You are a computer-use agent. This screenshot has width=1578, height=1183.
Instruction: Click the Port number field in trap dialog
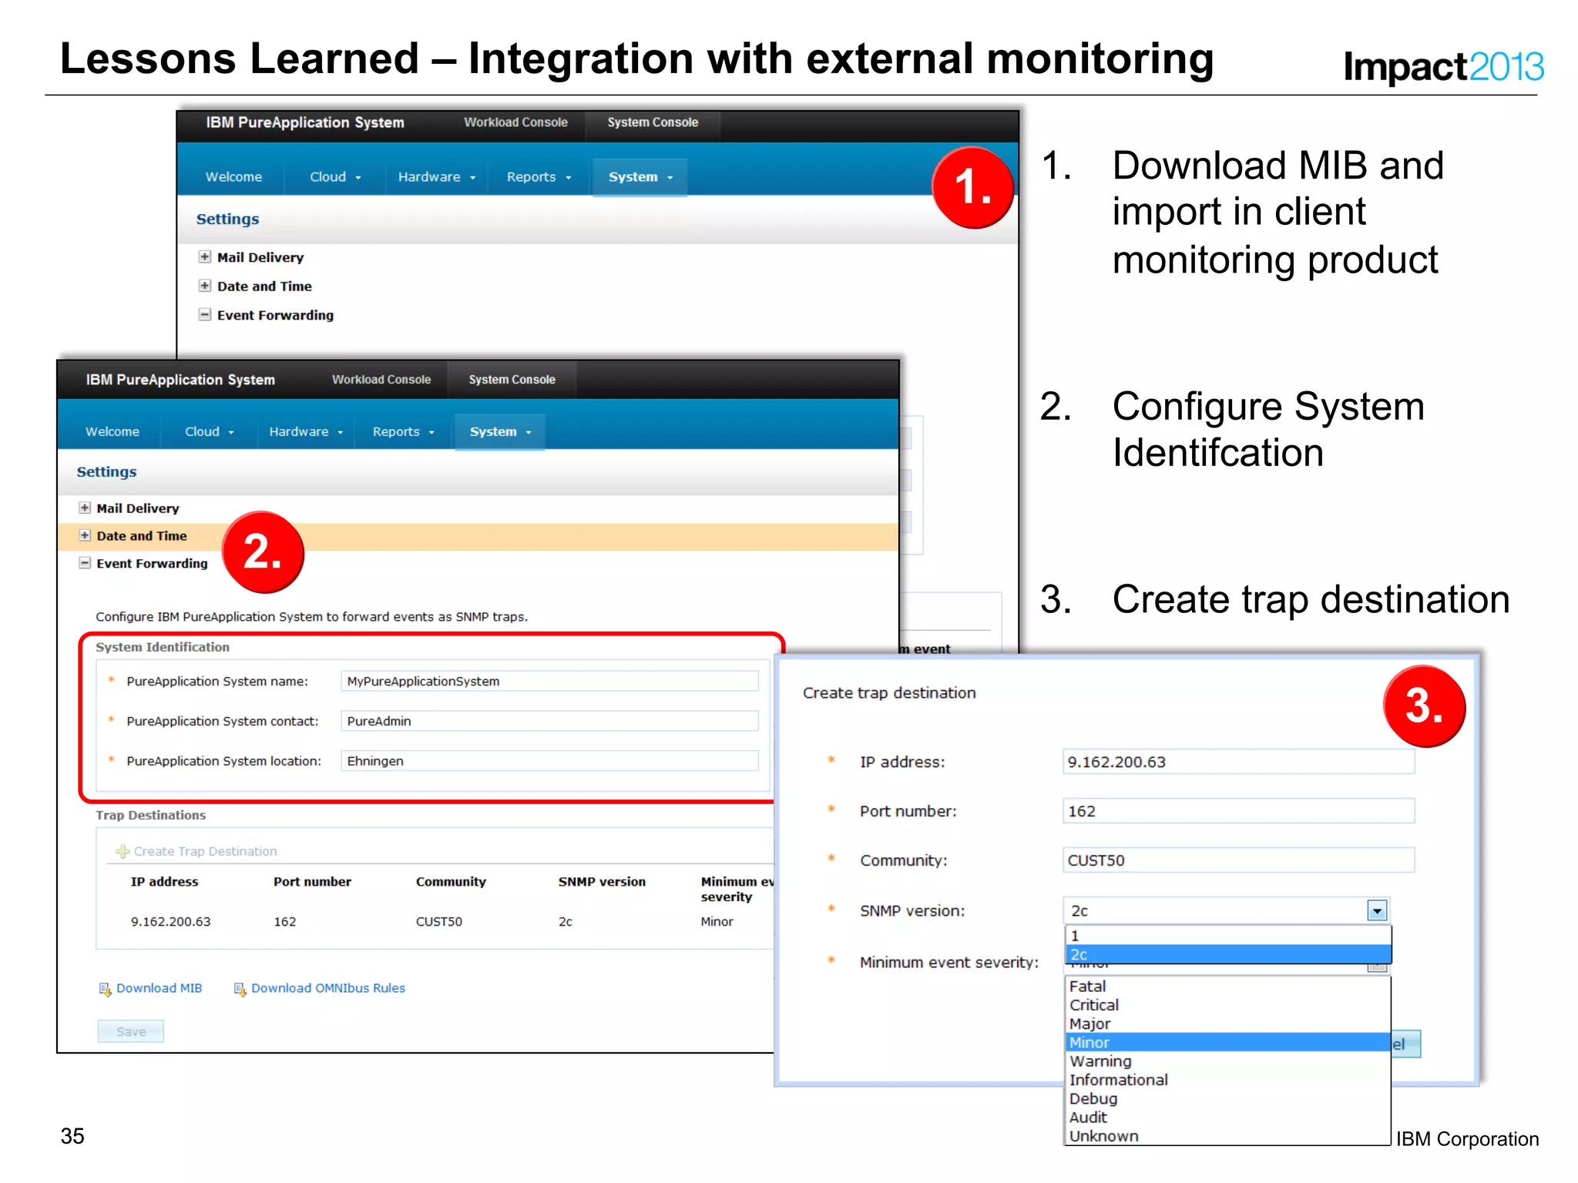(x=1238, y=811)
